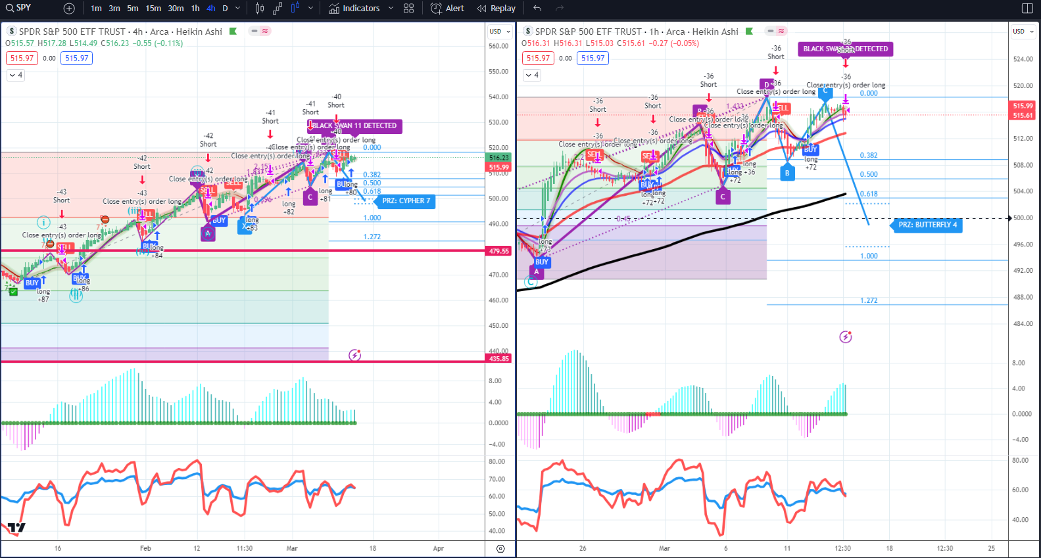
Task: Click green flag icon on 4h chart title
Action: click(233, 32)
